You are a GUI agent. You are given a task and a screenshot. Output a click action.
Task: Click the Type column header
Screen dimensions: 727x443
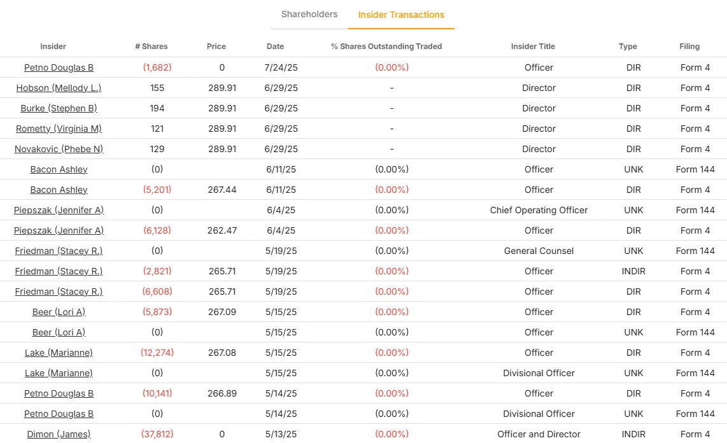tap(628, 46)
